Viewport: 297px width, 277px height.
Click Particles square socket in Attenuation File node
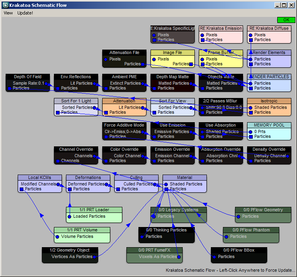[x=142, y=65]
